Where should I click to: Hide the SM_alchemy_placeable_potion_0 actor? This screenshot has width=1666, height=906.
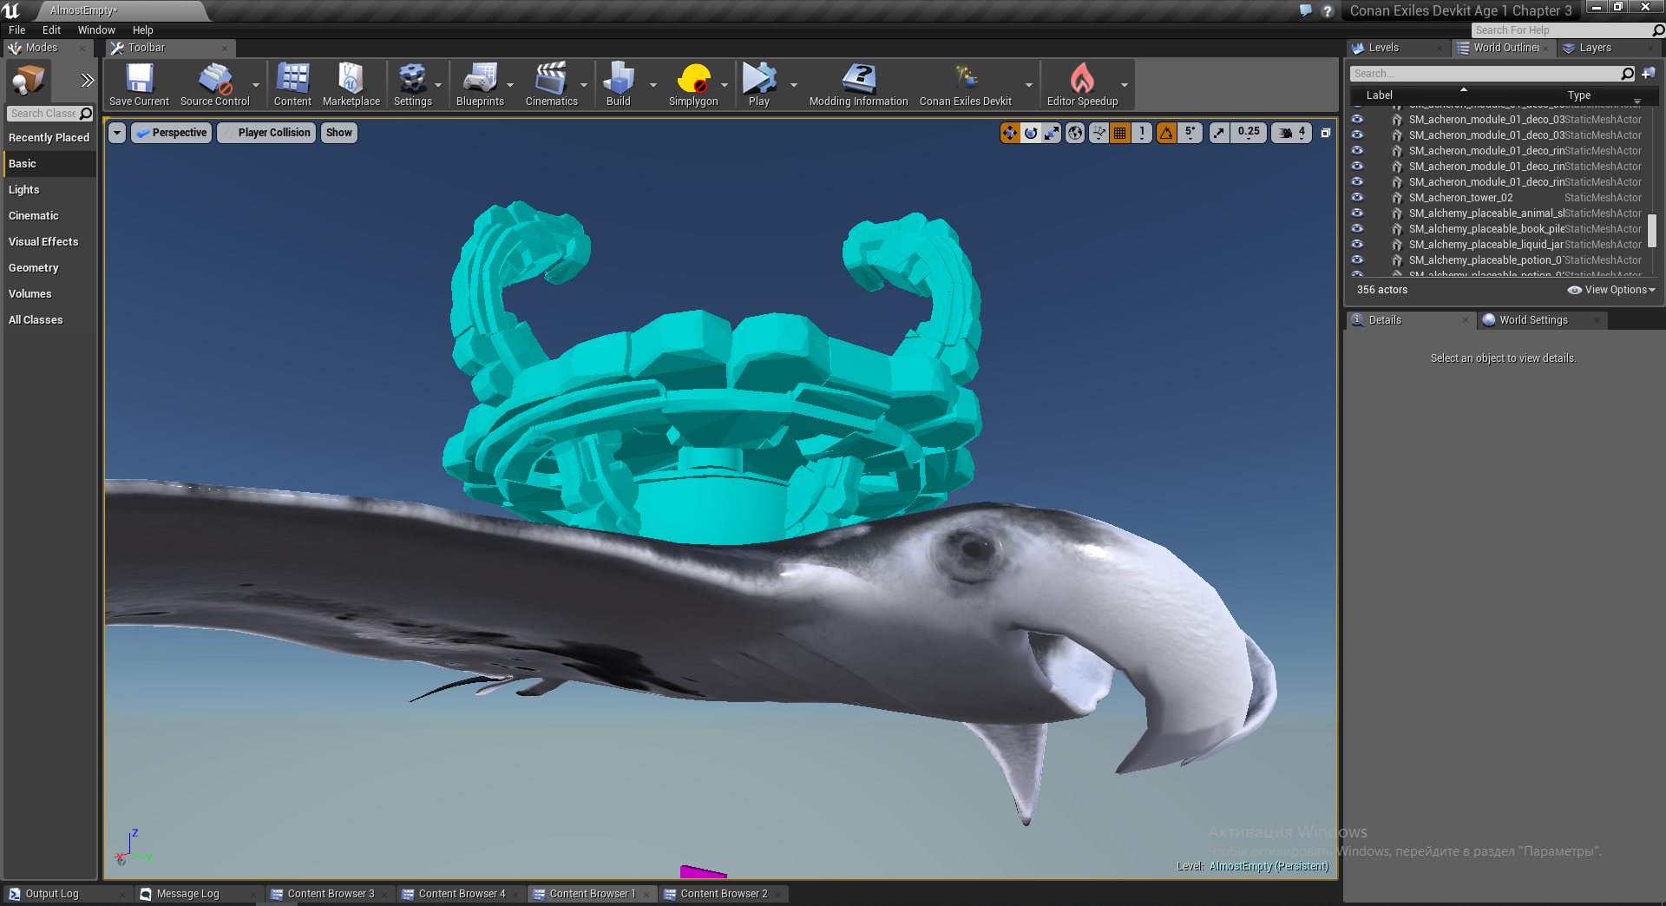[x=1357, y=259]
